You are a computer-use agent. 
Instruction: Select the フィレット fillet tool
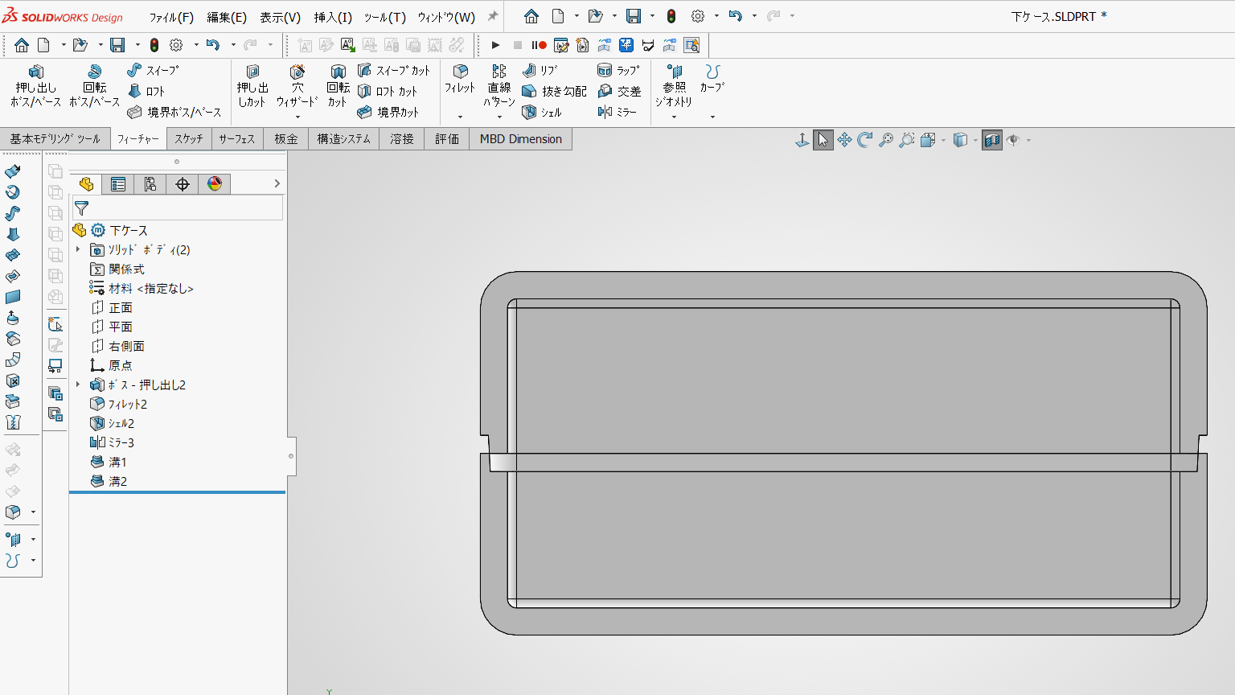[x=460, y=79]
